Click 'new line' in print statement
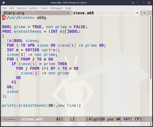 coord(67,105)
